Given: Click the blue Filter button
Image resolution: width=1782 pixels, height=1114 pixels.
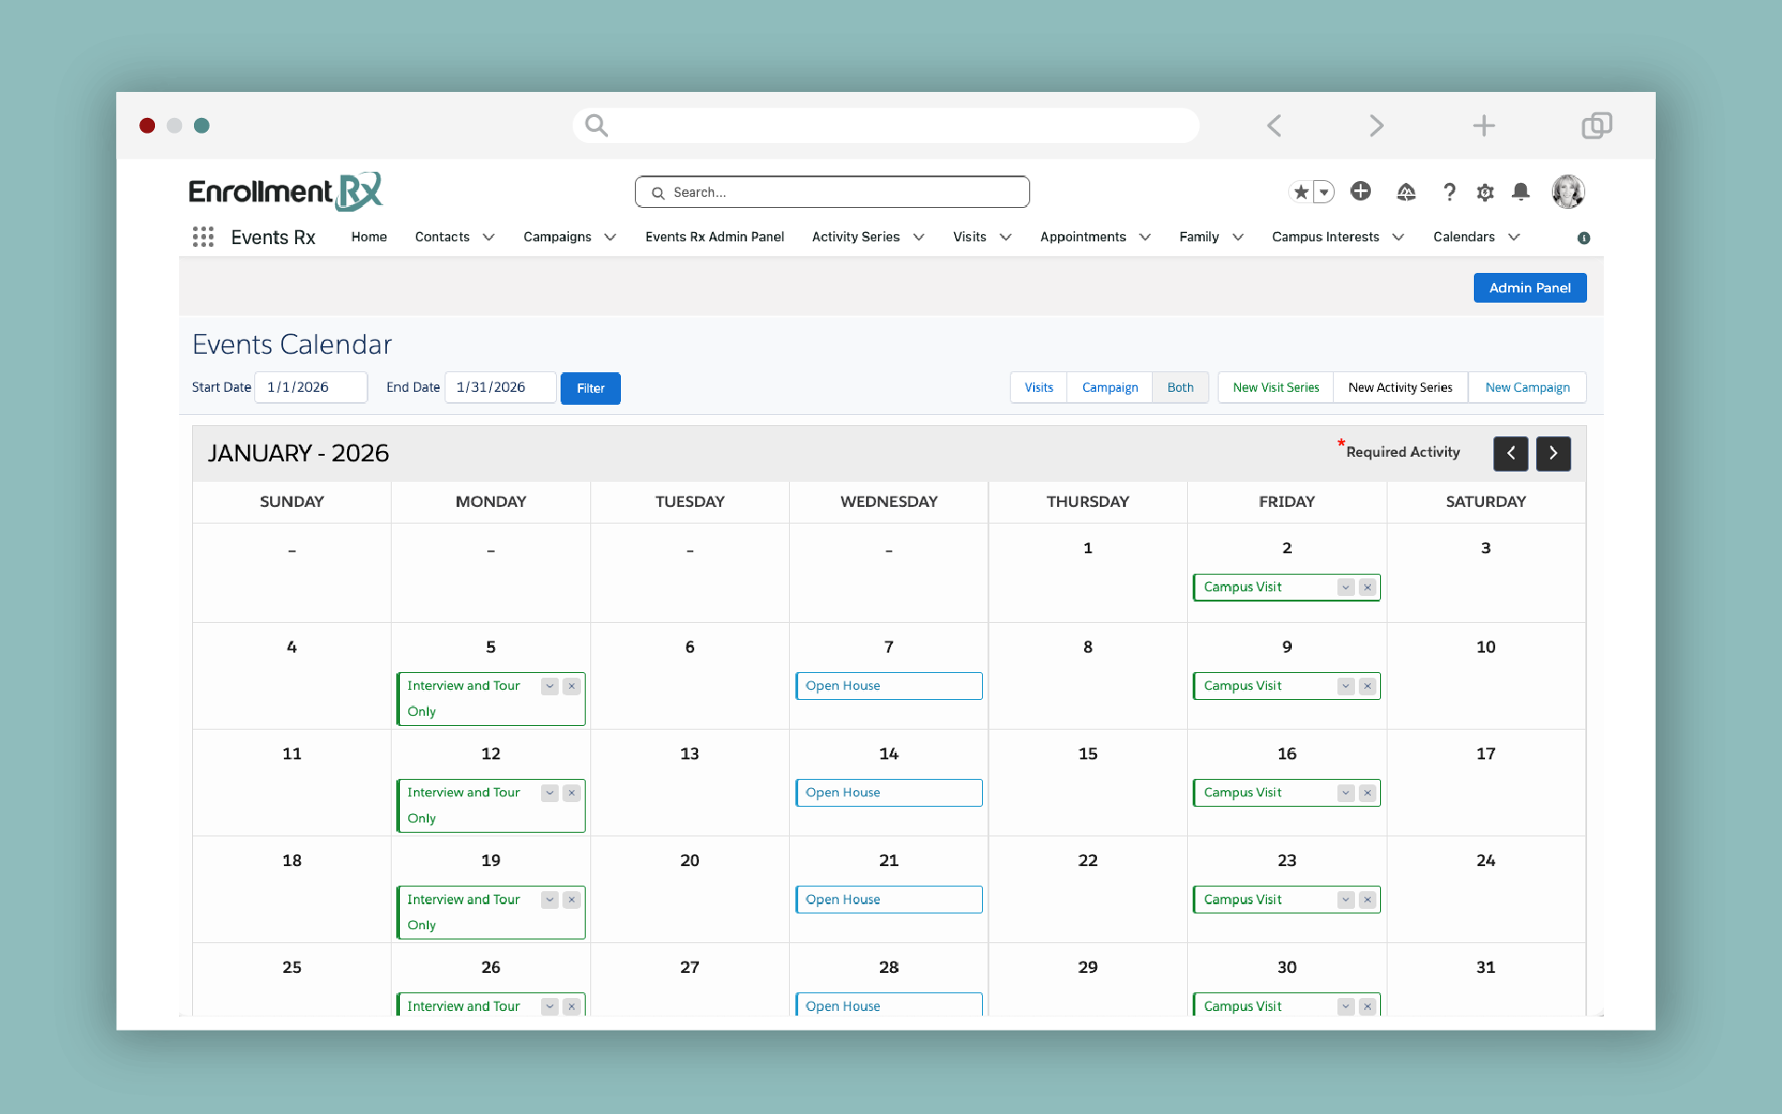Looking at the screenshot, I should tap(590, 388).
